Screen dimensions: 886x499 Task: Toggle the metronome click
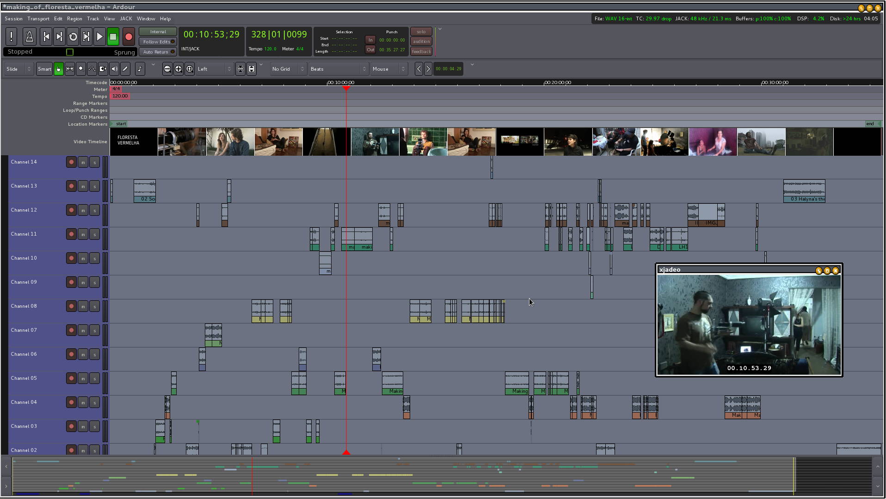tap(29, 37)
